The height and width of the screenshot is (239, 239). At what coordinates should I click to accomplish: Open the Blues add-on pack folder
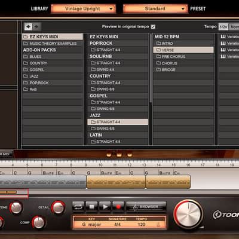click(x=53, y=57)
